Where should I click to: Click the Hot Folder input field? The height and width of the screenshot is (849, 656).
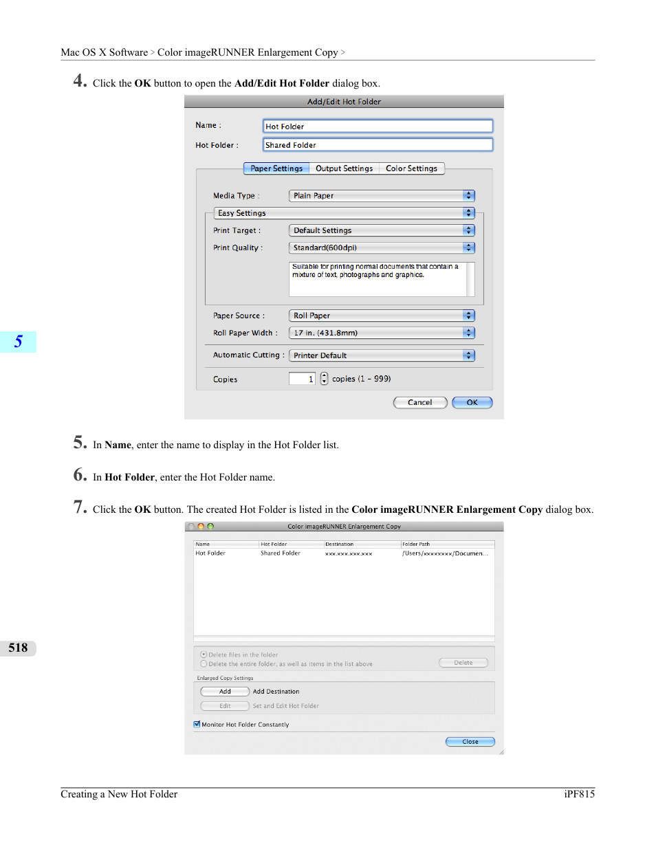click(x=378, y=144)
